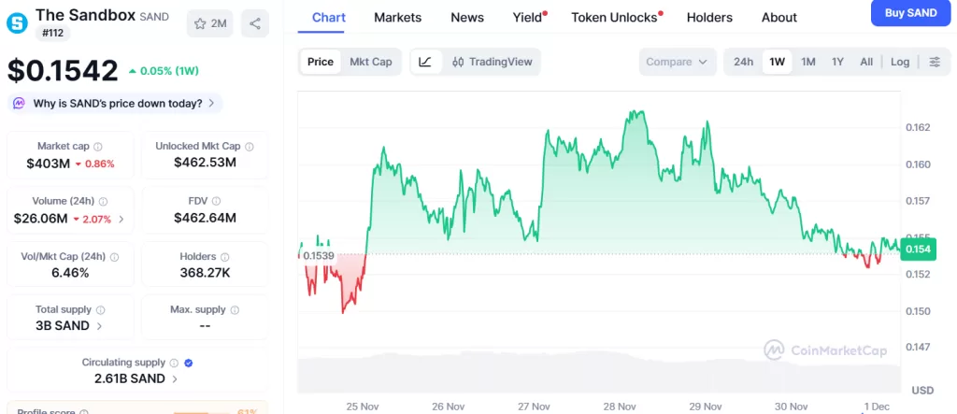Open chart settings sliders icon
This screenshot has height=414, width=957.
pyautogui.click(x=935, y=62)
